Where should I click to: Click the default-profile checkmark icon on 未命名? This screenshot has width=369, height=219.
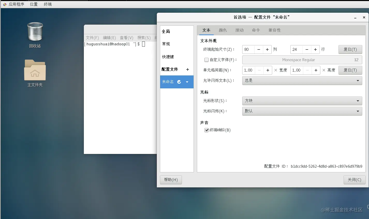point(179,82)
